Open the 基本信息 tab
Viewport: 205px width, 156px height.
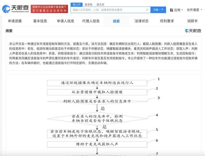pyautogui.click(x=40, y=21)
